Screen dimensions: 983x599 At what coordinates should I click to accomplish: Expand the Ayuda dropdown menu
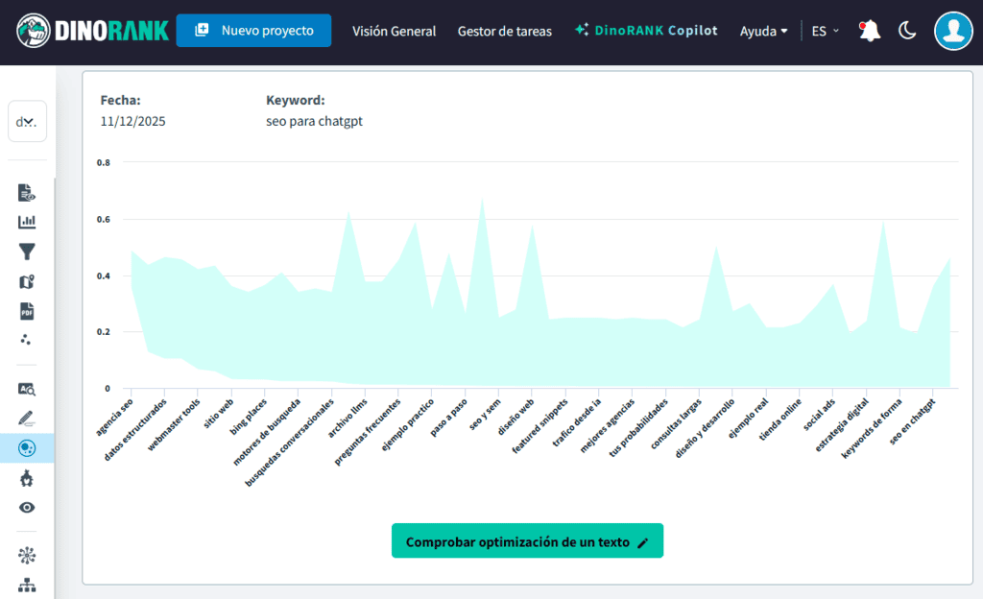click(x=763, y=31)
